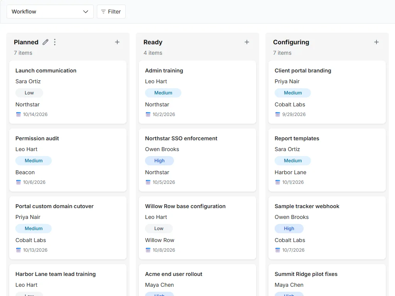Click High badge on Northstar SSO enforcement

(159, 161)
